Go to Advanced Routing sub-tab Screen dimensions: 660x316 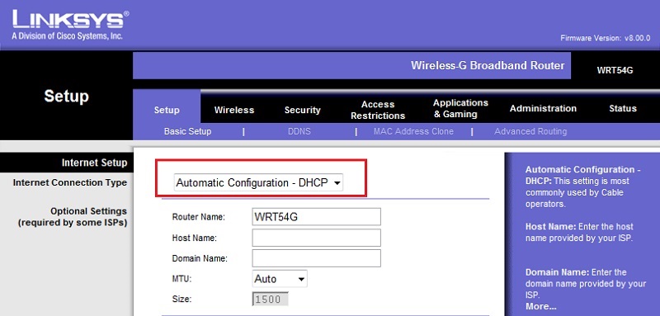[x=530, y=131]
